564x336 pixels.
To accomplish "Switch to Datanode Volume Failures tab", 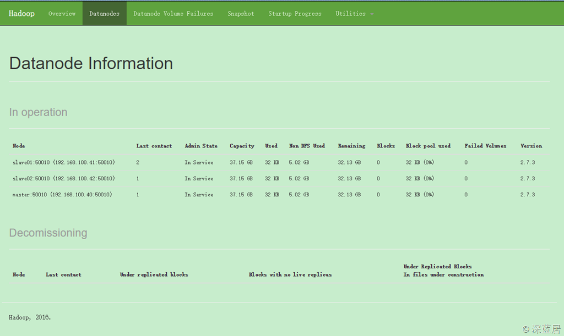I will pos(173,13).
